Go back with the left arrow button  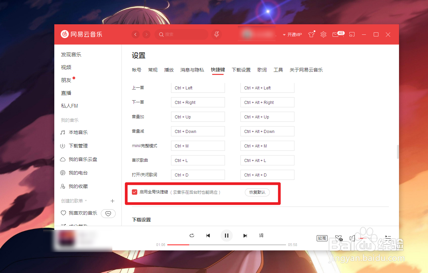[136, 34]
